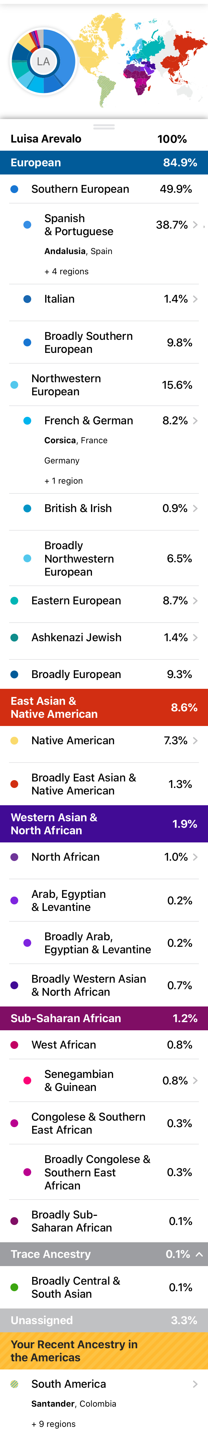Open Ashkenazi Jewish chevron arrow
This screenshot has width=208, height=1436.
click(195, 638)
